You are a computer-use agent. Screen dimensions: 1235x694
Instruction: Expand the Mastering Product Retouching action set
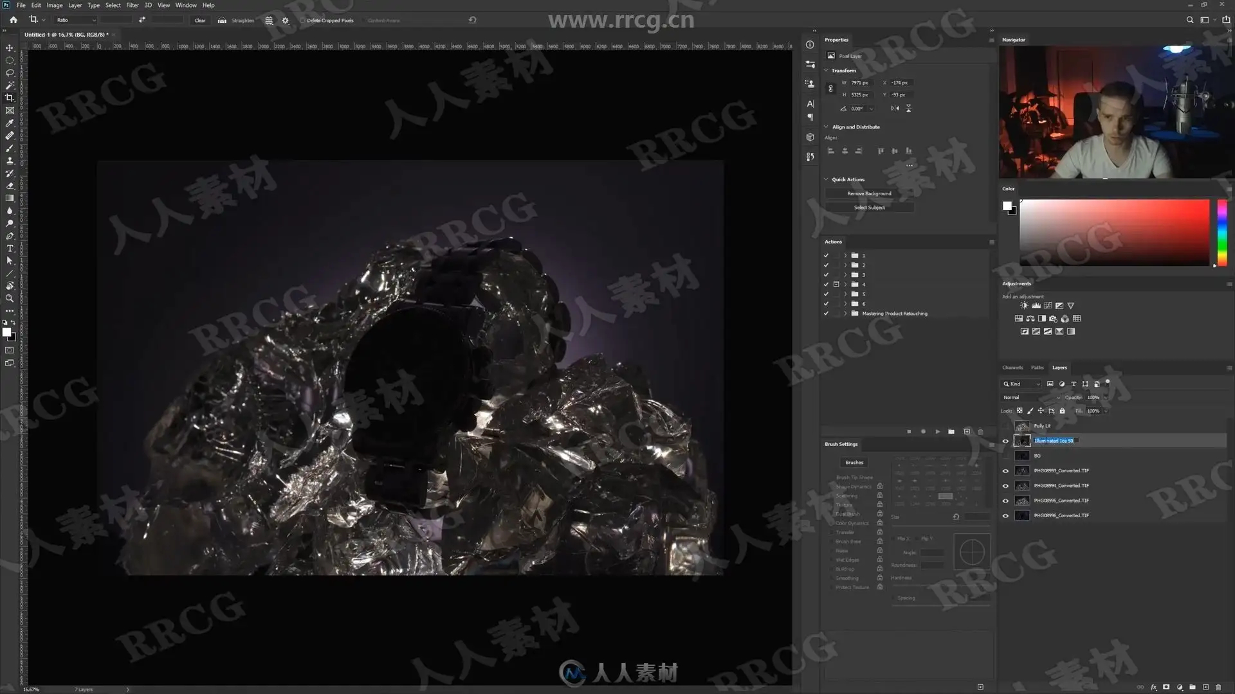[845, 314]
